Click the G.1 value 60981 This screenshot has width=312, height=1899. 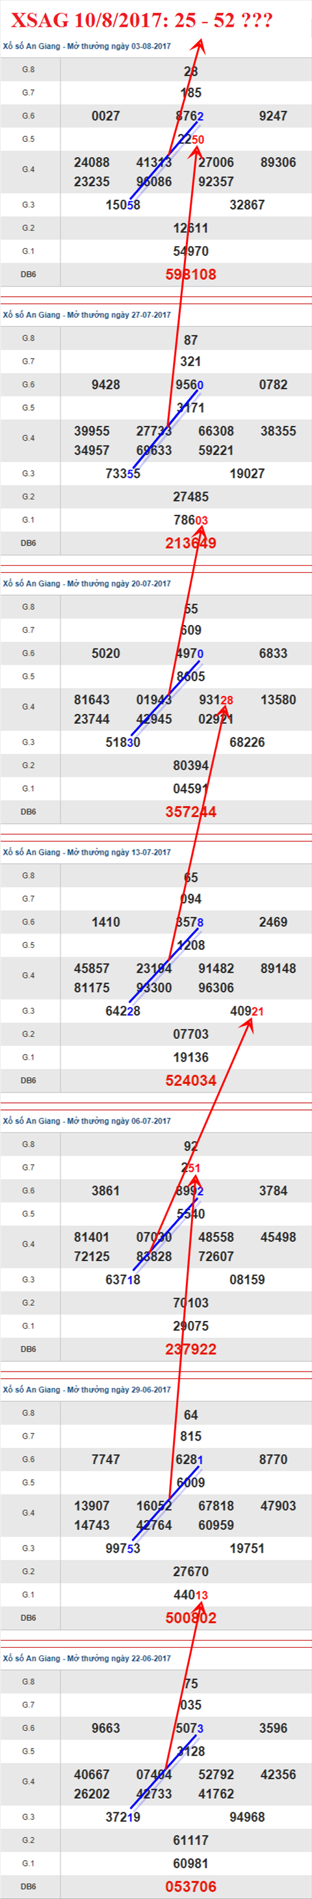tap(190, 1864)
